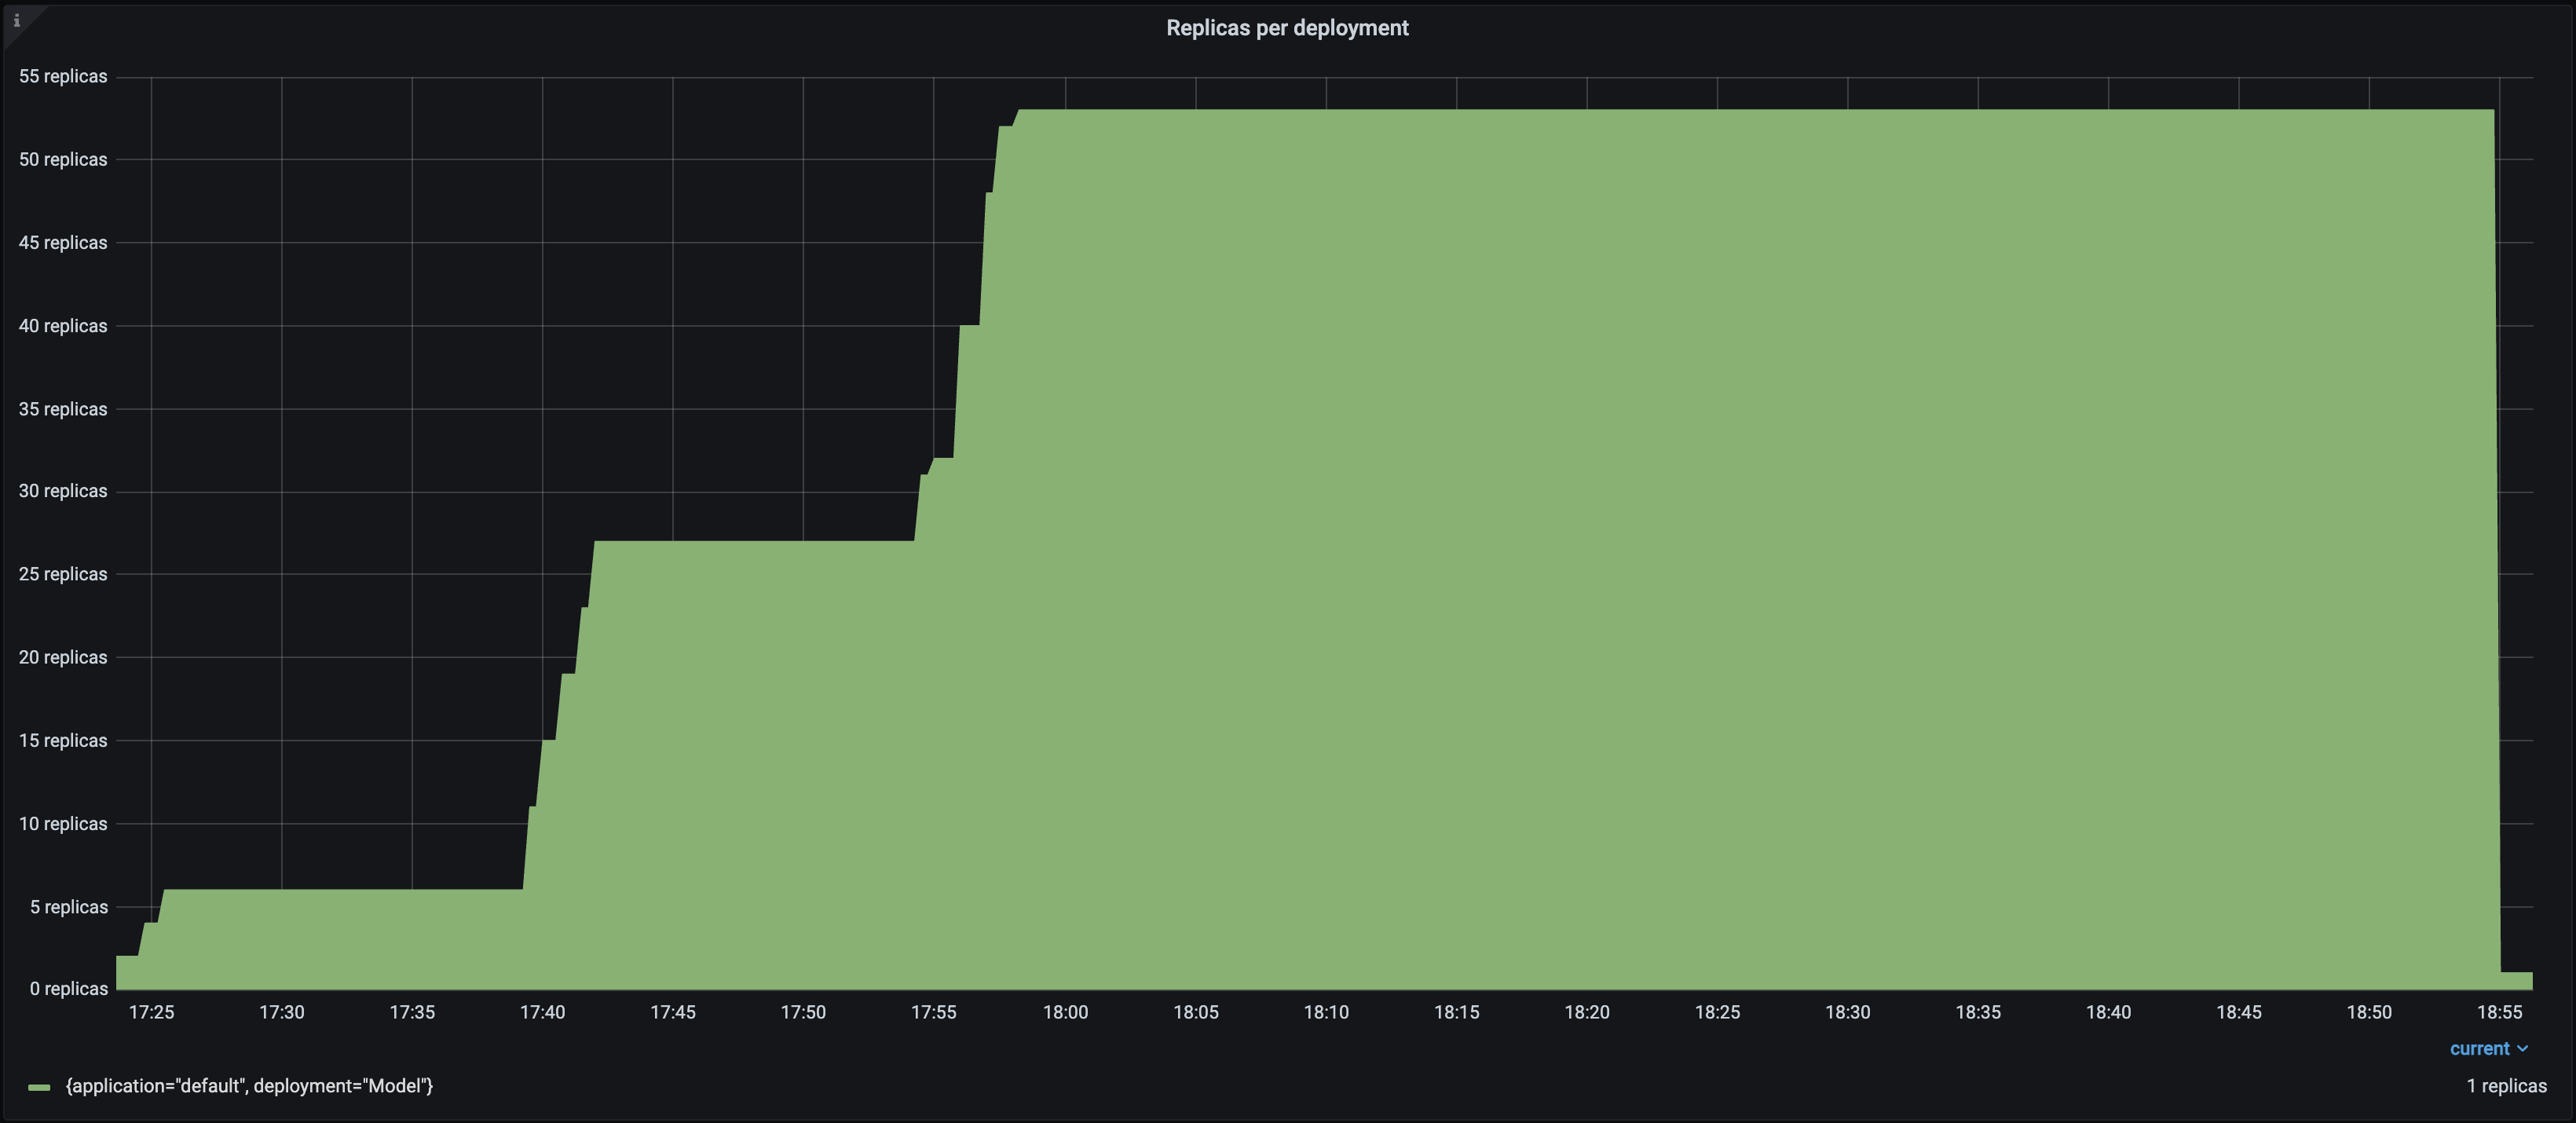The image size is (2576, 1123).
Task: Click the panel info icon in corner
Action: tap(16, 20)
